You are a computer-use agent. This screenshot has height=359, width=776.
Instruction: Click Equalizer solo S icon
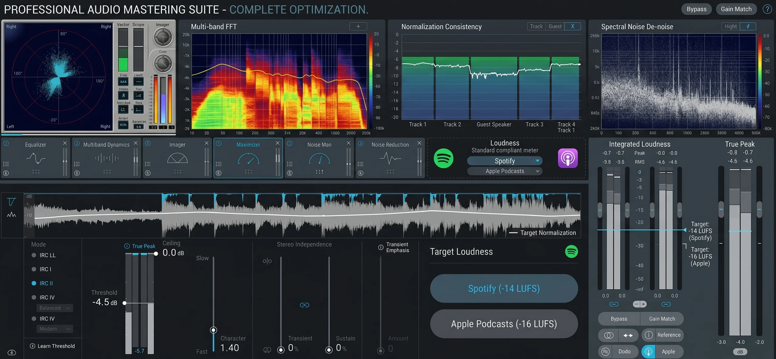(x=6, y=173)
